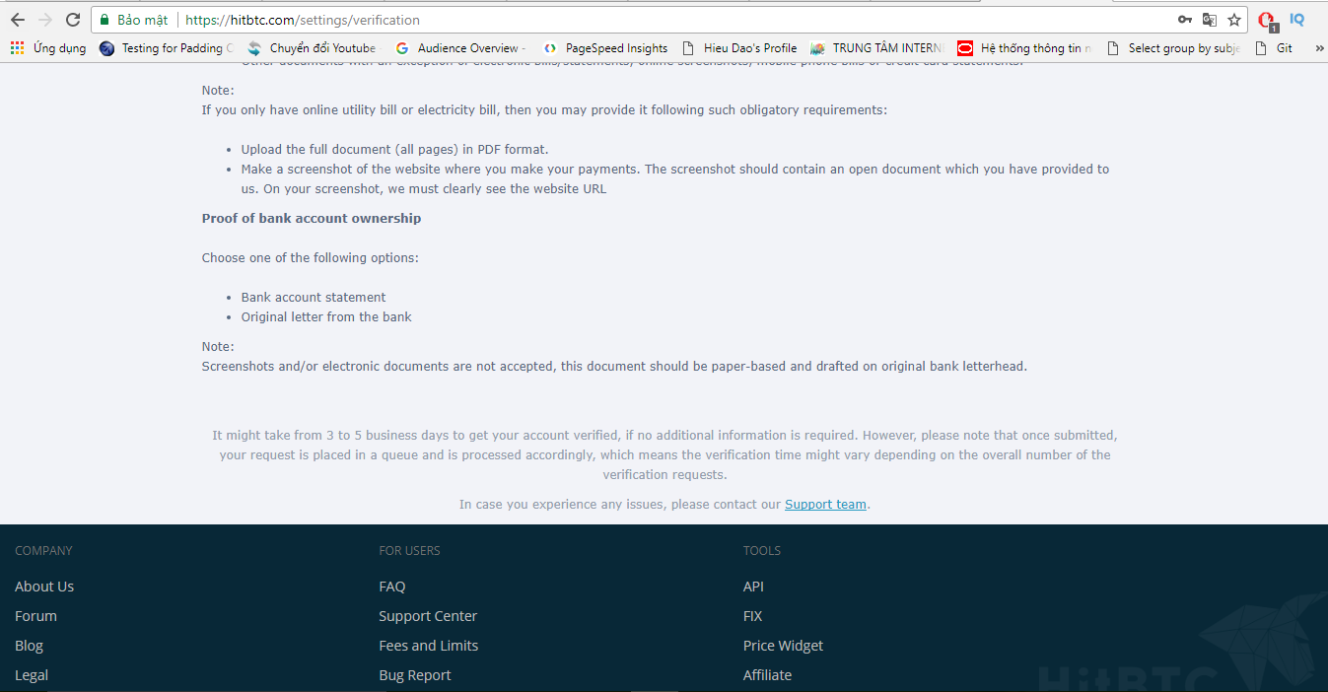Open the About Us footer link

[44, 587]
